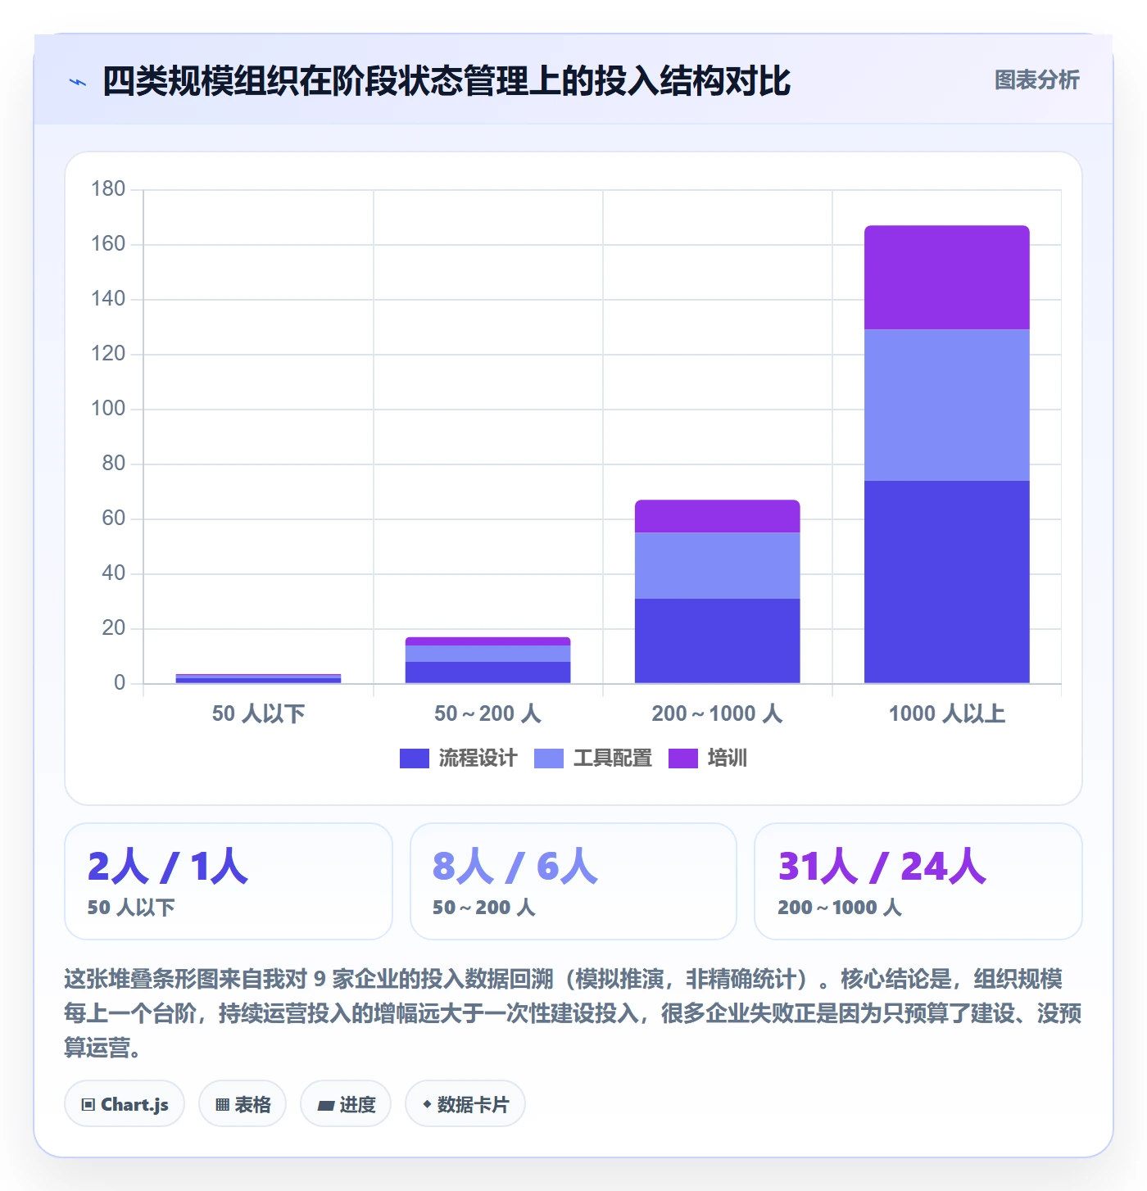Click the 图表分析 label in the header
The width and height of the screenshot is (1147, 1191).
click(1037, 80)
